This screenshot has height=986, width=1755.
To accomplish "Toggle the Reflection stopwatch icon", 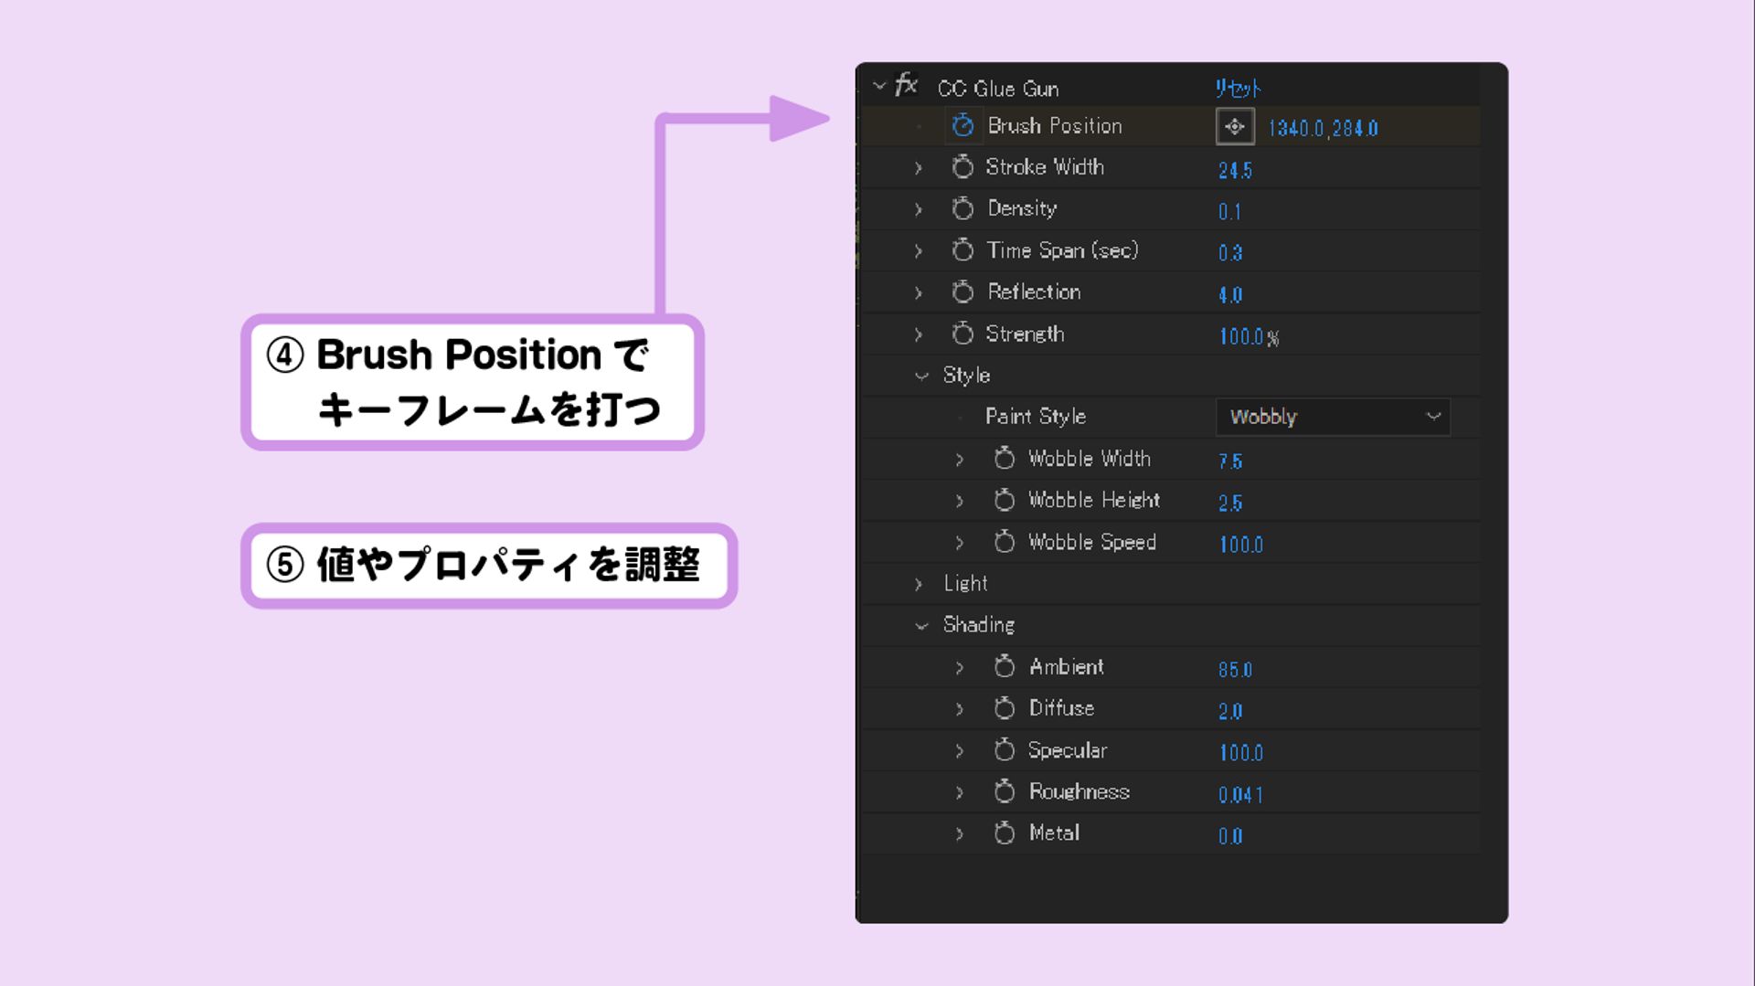I will (x=963, y=292).
